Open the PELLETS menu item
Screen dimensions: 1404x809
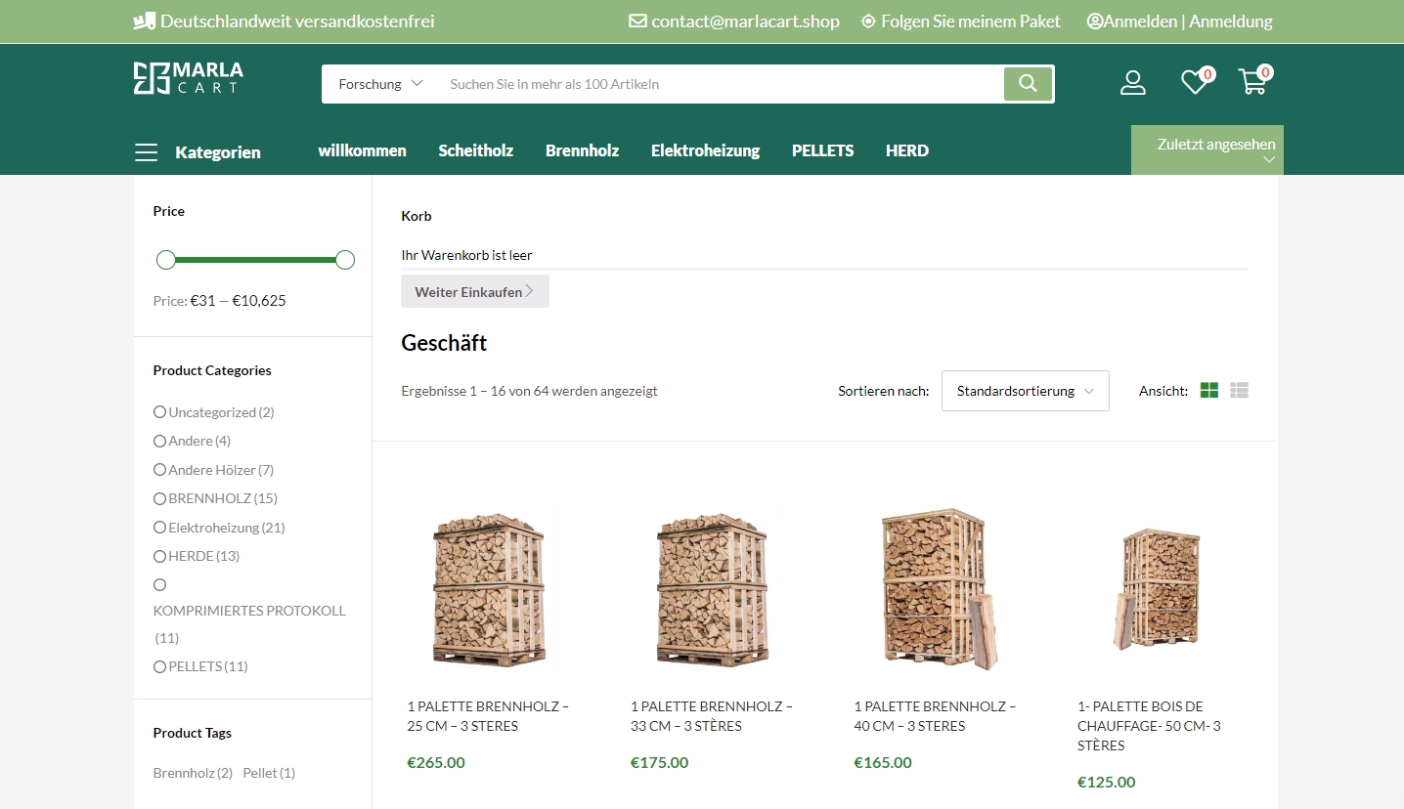822,150
